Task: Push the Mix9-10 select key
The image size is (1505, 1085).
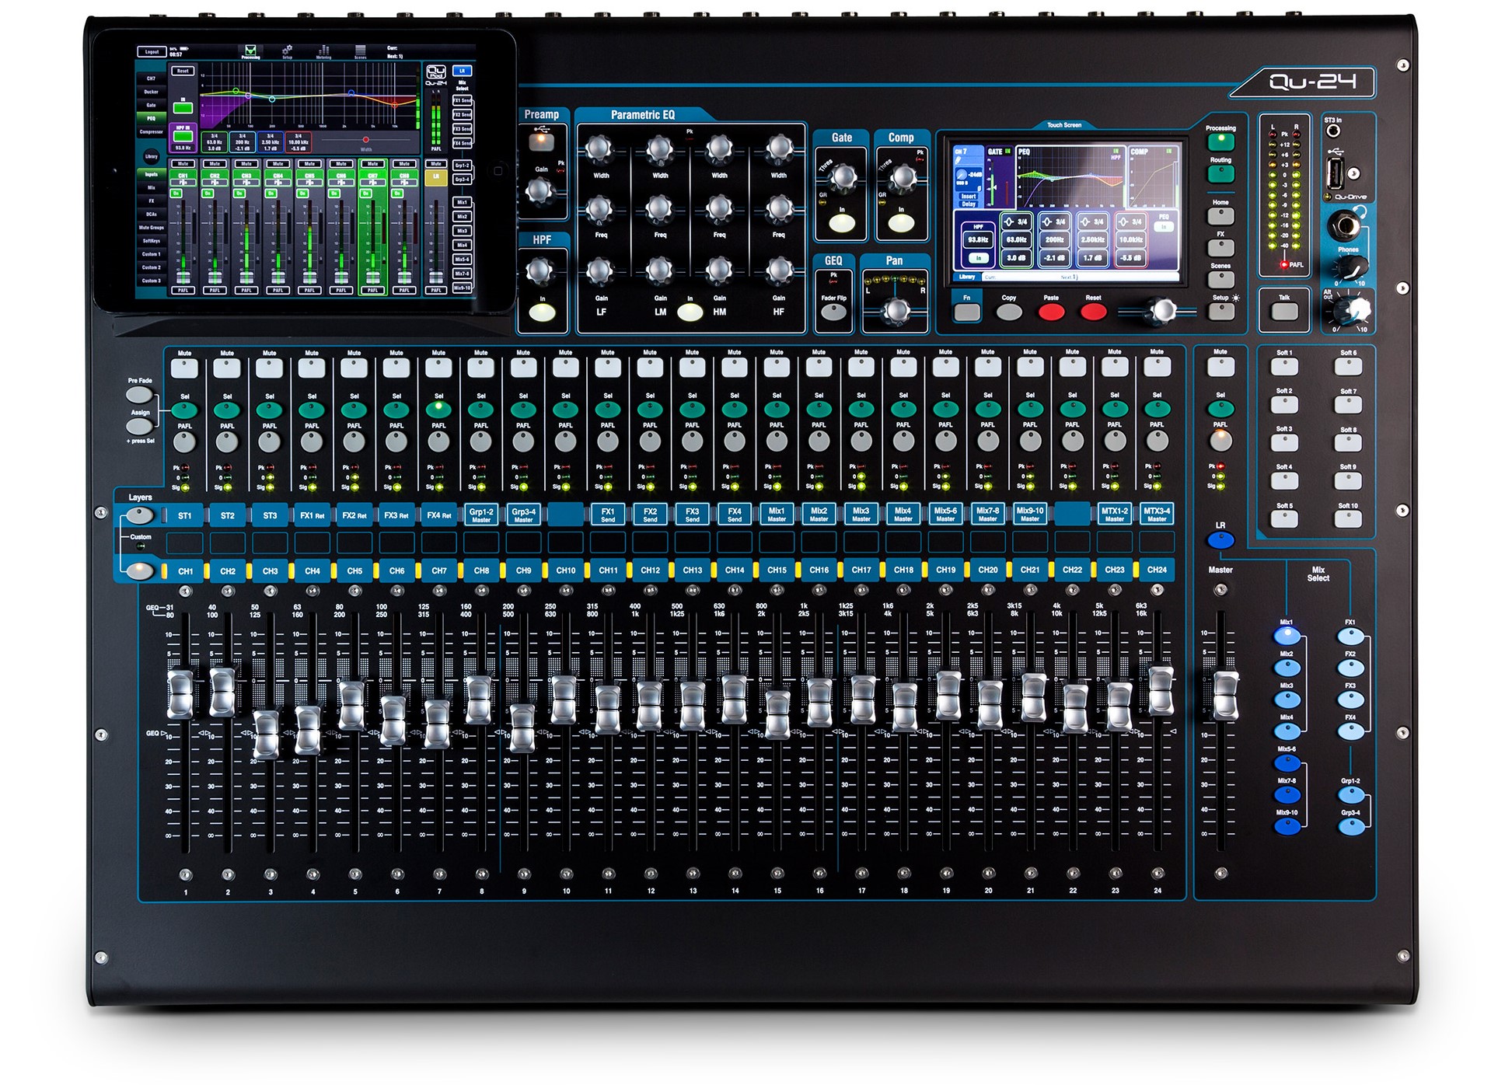Action: [x=1287, y=825]
